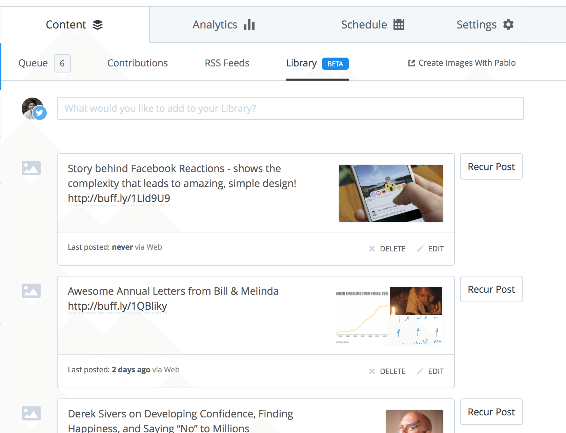This screenshot has height=433, width=566.
Task: Focus the add to Library text field
Action: (x=290, y=108)
